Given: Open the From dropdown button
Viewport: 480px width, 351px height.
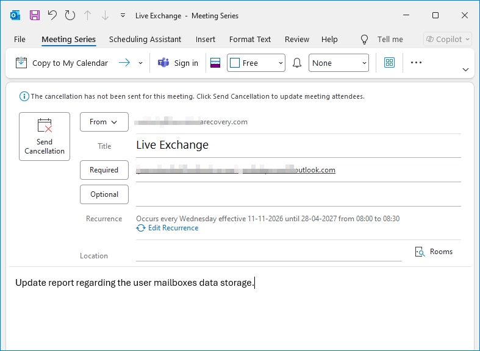Looking at the screenshot, I should (104, 122).
